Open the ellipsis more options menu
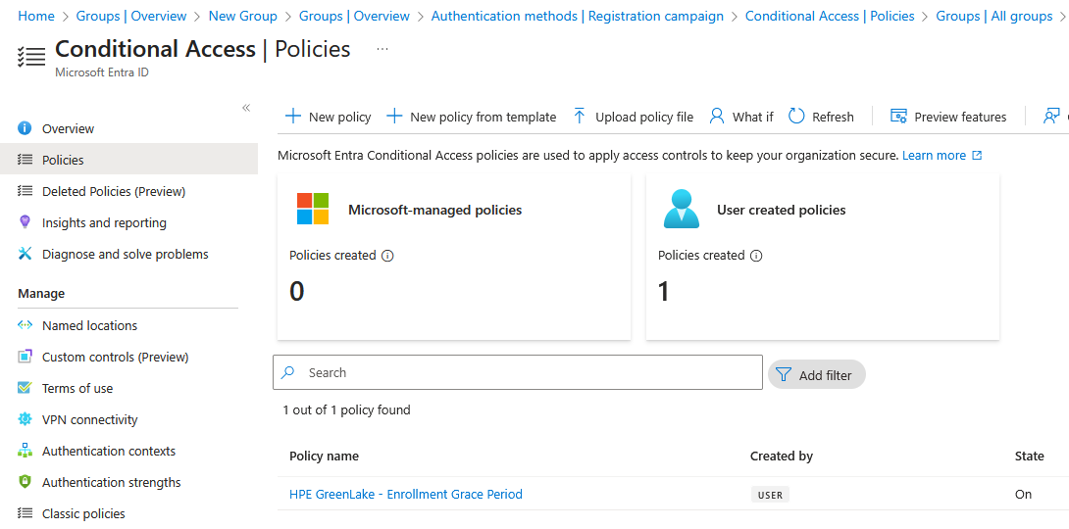1069x529 pixels. (382, 50)
